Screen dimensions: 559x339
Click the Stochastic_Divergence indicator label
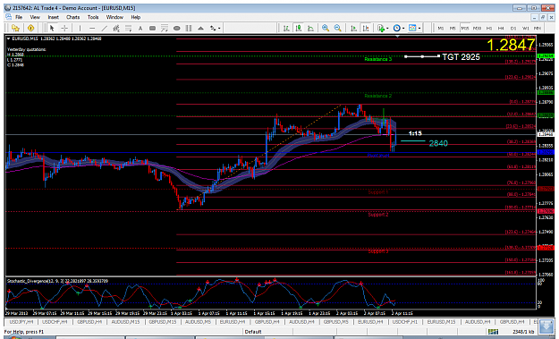pos(57,281)
